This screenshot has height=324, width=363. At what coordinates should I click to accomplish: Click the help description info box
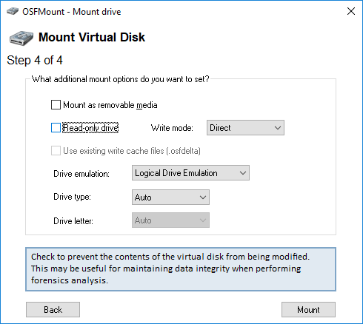(x=181, y=269)
